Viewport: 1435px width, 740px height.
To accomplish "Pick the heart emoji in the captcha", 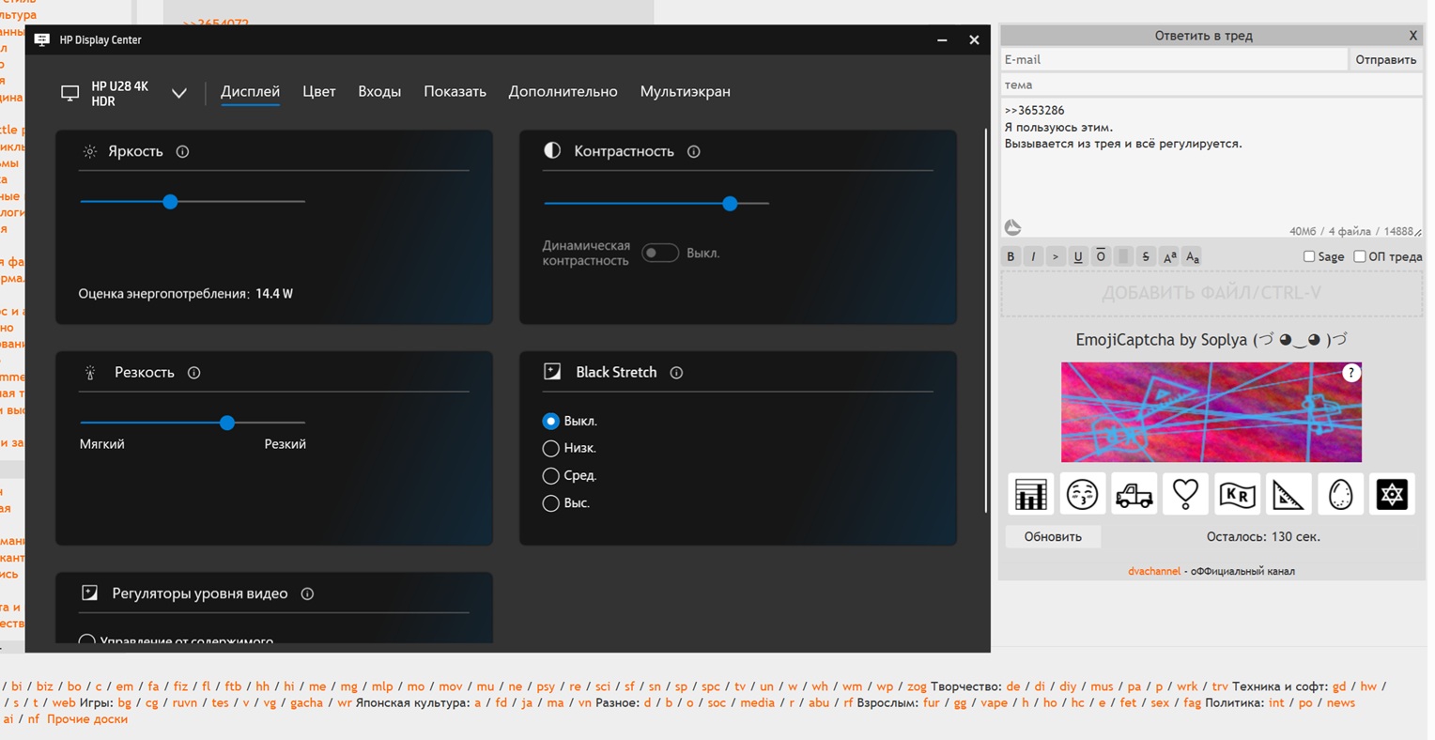I will [1185, 494].
